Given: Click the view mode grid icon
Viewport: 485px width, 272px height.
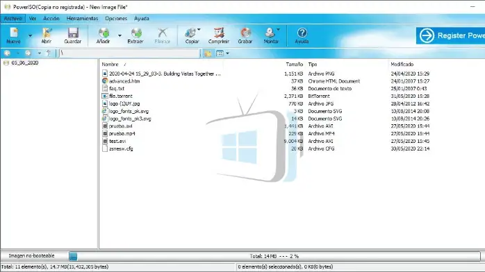Looking at the screenshot, I should (220, 53).
